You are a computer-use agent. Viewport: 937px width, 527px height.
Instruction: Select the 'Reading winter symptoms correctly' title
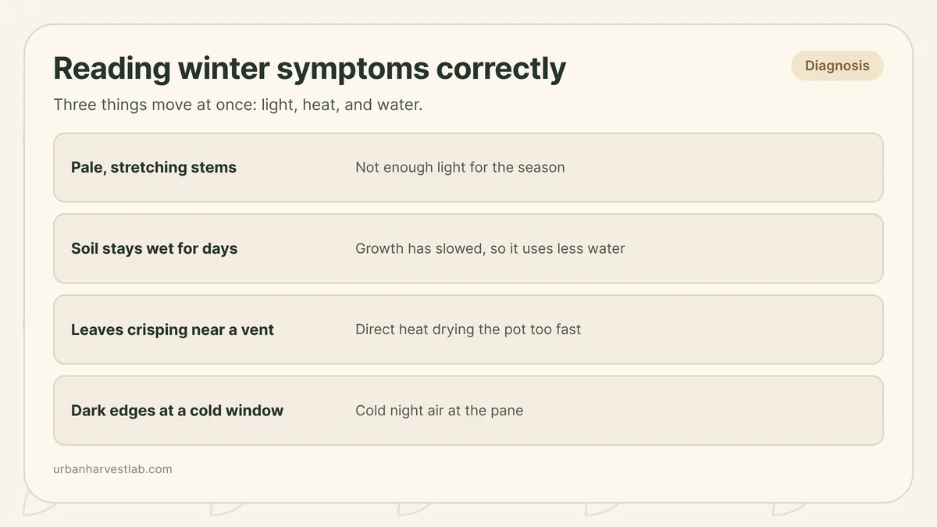tap(309, 69)
